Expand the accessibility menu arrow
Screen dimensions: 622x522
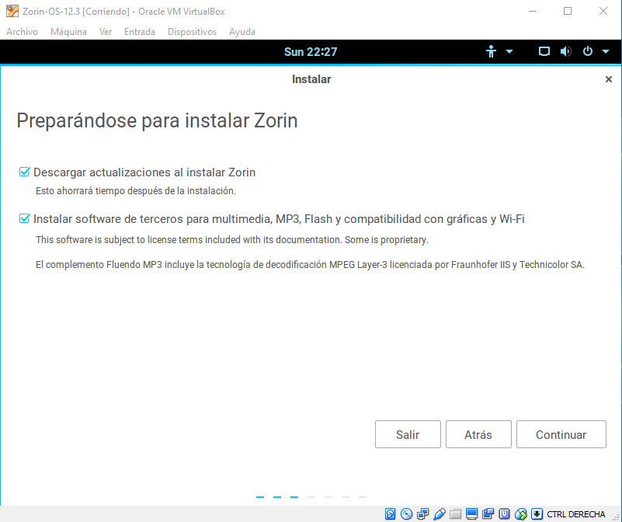pos(509,51)
